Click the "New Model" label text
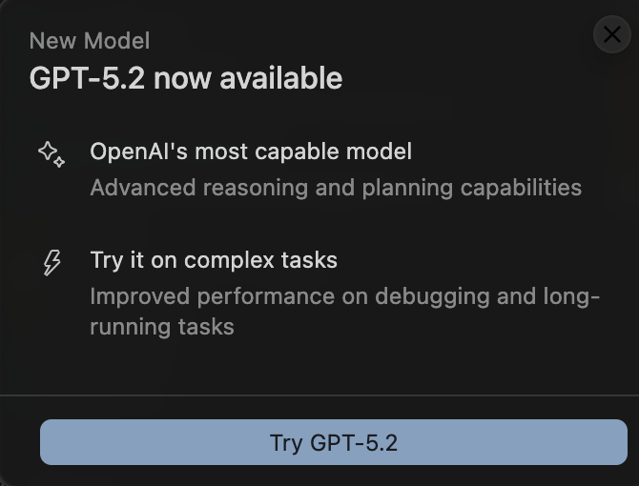The image size is (639, 486). (90, 41)
